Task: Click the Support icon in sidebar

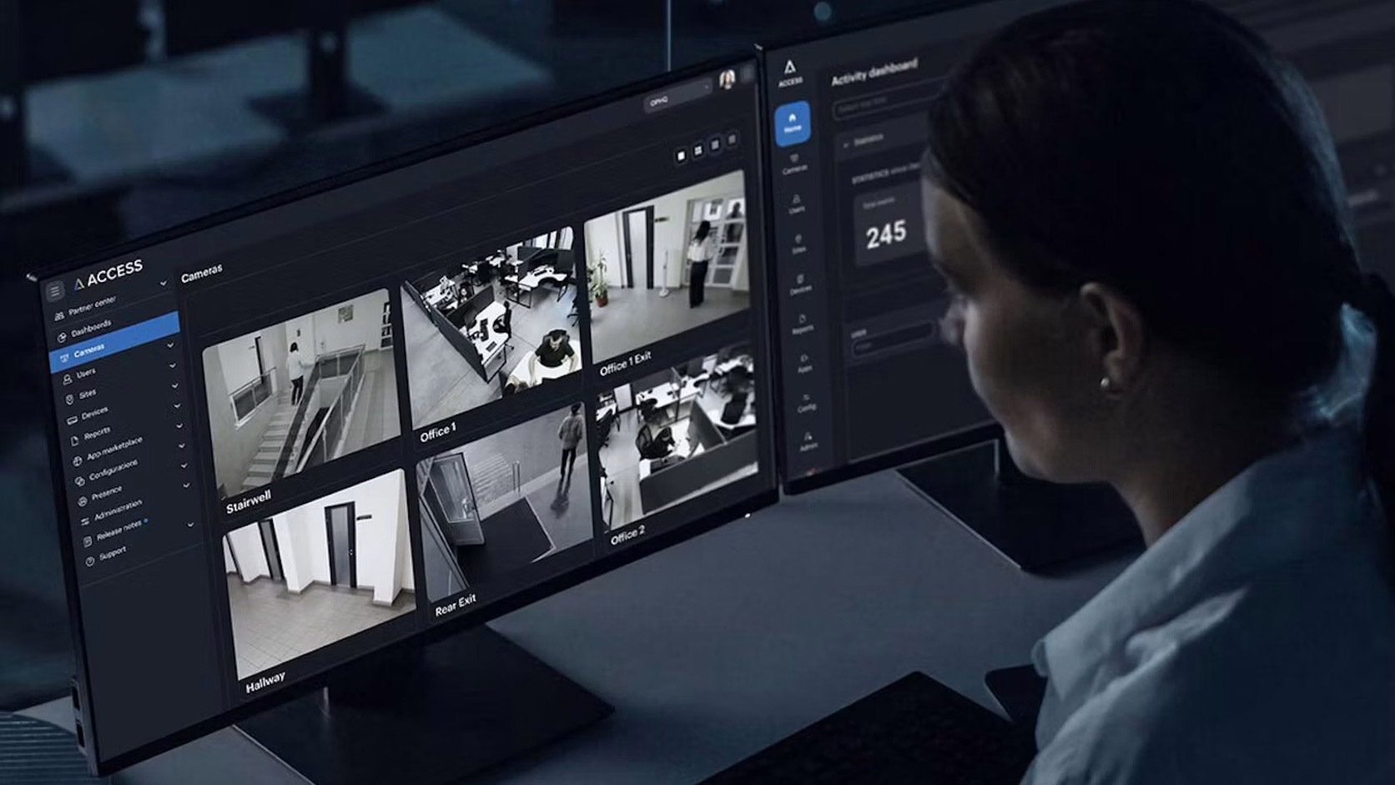Action: point(89,561)
